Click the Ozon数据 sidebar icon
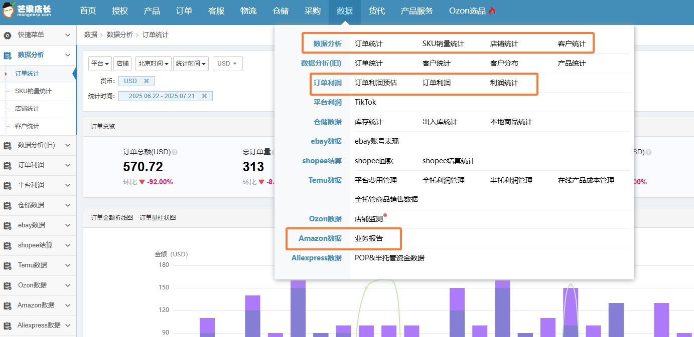 click(x=8, y=285)
